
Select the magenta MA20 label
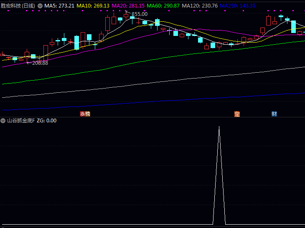[128, 6]
